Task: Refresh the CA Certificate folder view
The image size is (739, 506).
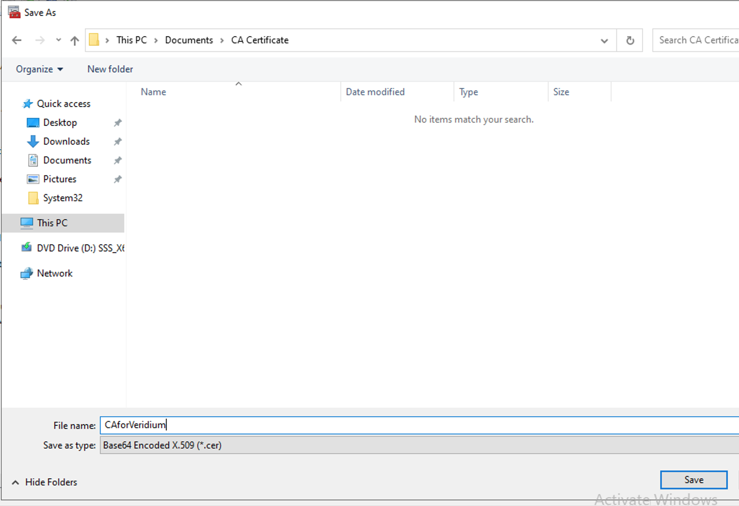Action: tap(630, 40)
